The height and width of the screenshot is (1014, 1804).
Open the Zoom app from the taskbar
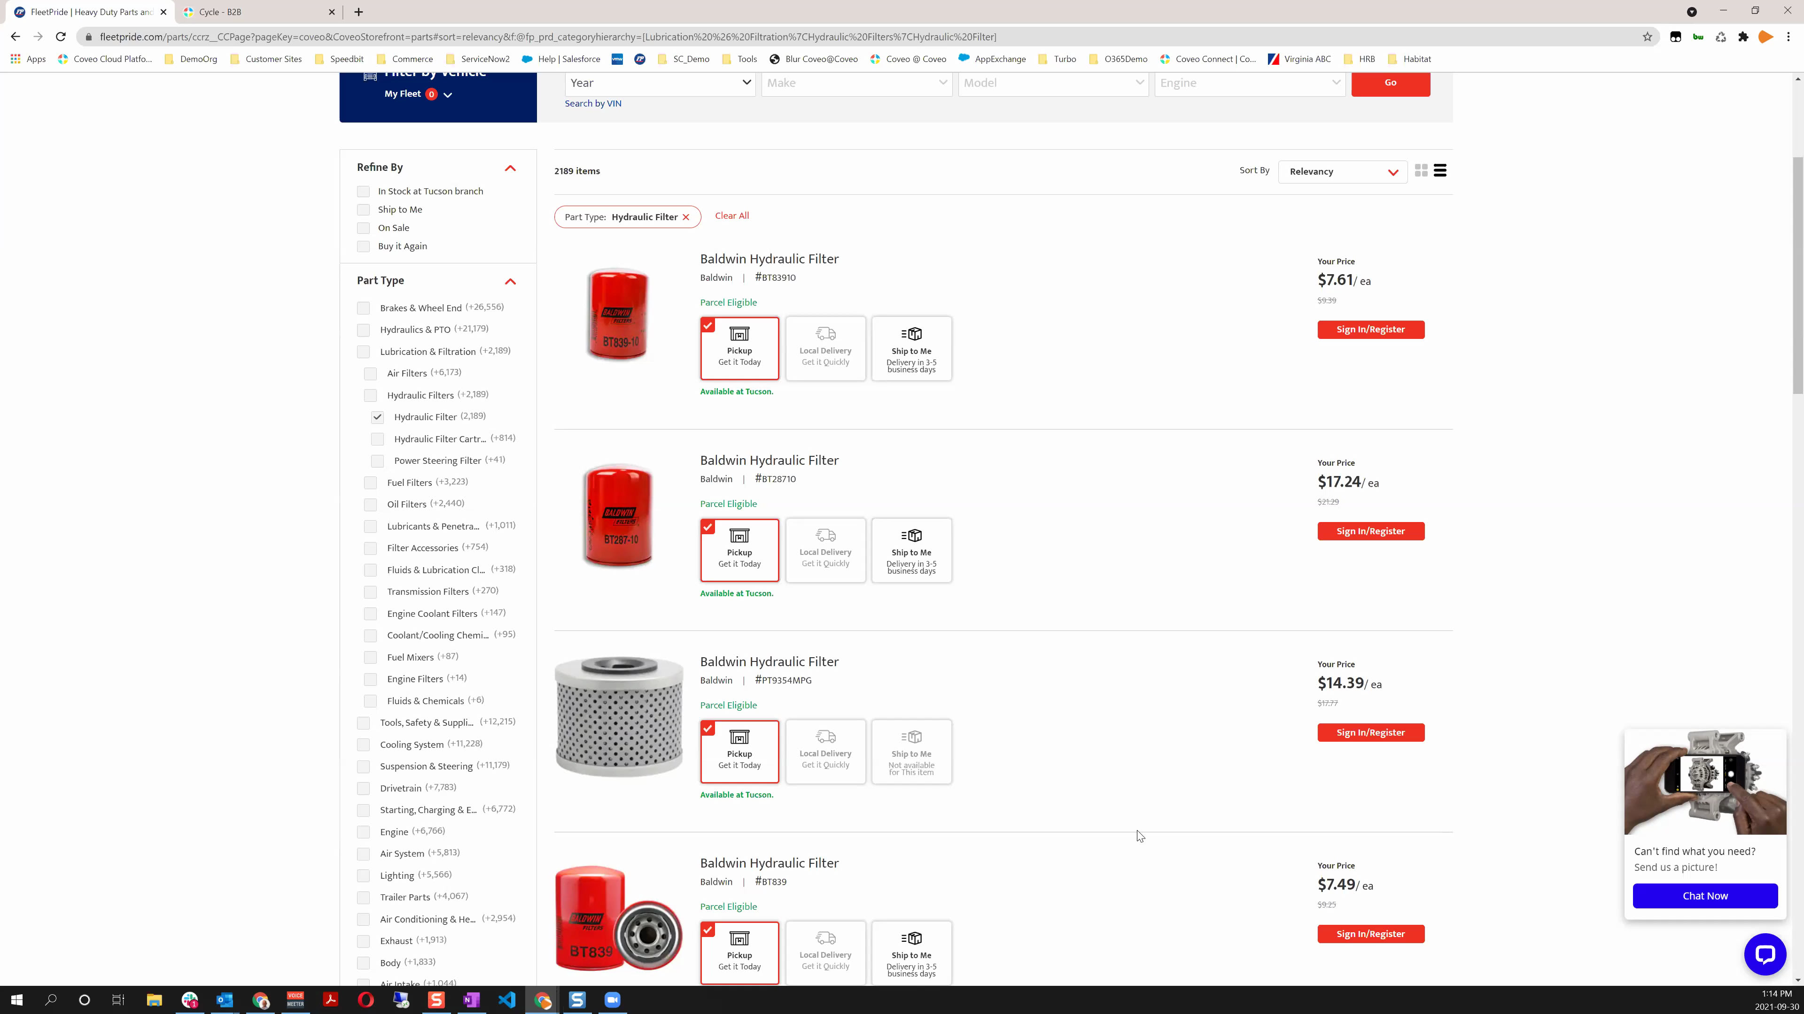(612, 999)
